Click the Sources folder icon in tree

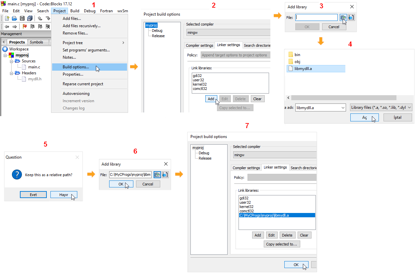pos(18,61)
